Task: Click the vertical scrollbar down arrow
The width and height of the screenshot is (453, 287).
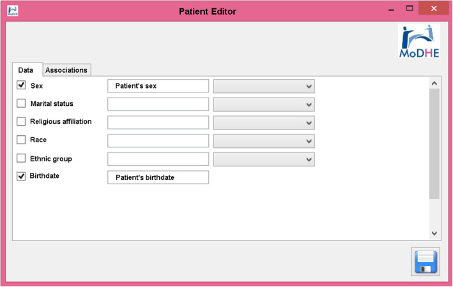Action: (x=434, y=233)
